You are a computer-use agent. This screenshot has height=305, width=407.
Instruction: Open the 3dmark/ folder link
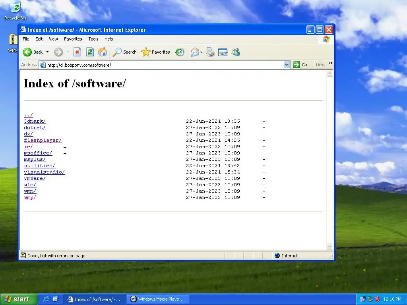[x=35, y=121]
